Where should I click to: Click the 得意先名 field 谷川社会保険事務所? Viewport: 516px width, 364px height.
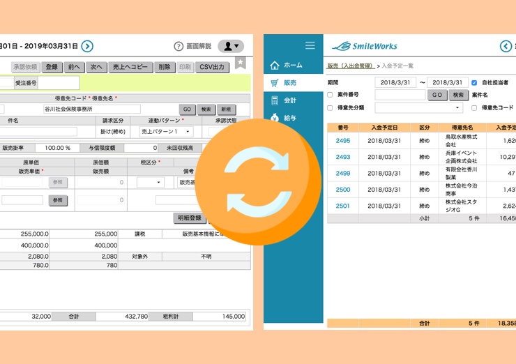(x=92, y=109)
